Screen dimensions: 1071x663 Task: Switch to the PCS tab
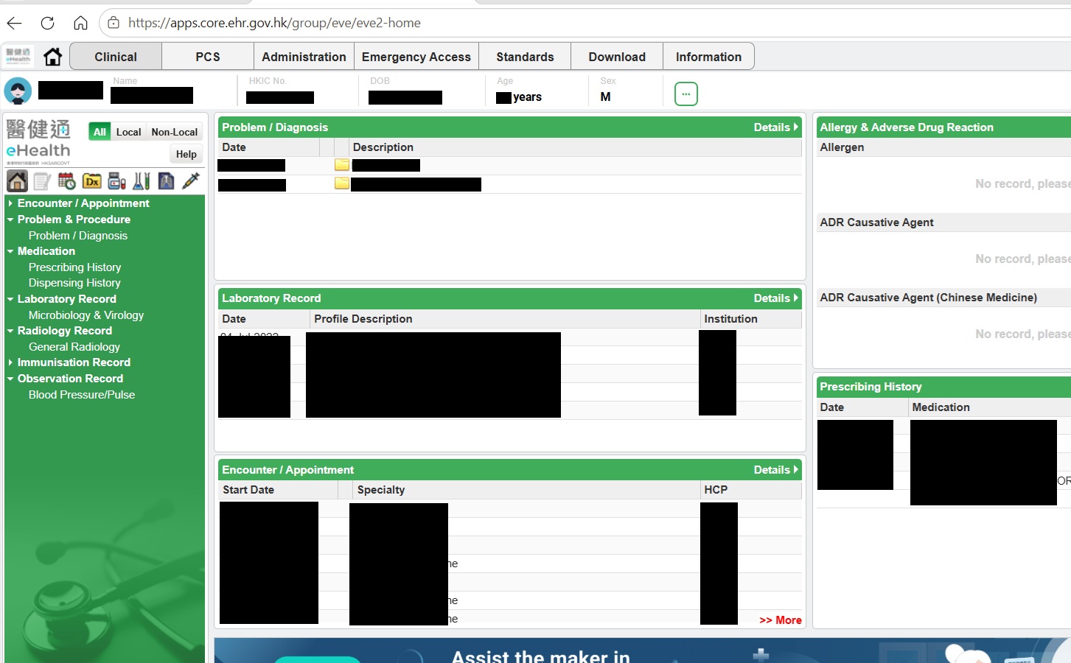pos(208,57)
